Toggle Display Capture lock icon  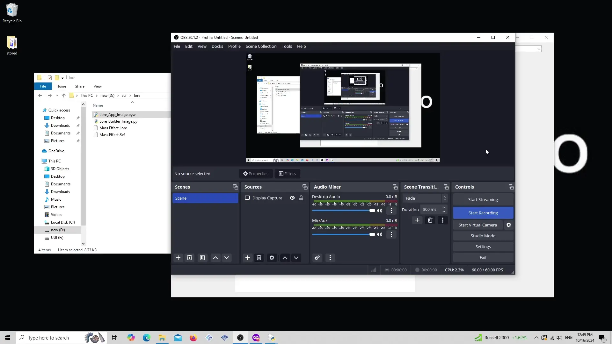click(301, 198)
